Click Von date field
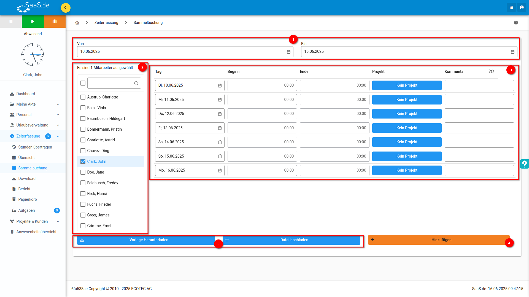The width and height of the screenshot is (529, 297). pos(185,52)
